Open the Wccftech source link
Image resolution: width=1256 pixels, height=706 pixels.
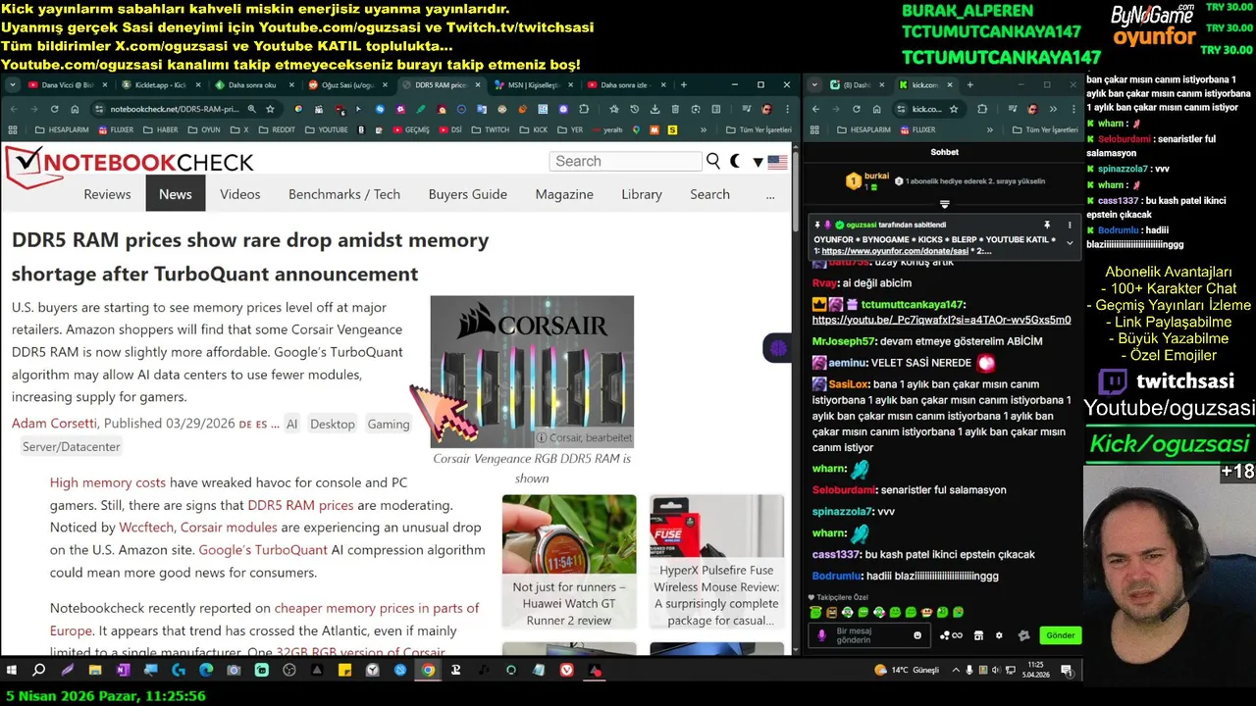[x=146, y=528]
